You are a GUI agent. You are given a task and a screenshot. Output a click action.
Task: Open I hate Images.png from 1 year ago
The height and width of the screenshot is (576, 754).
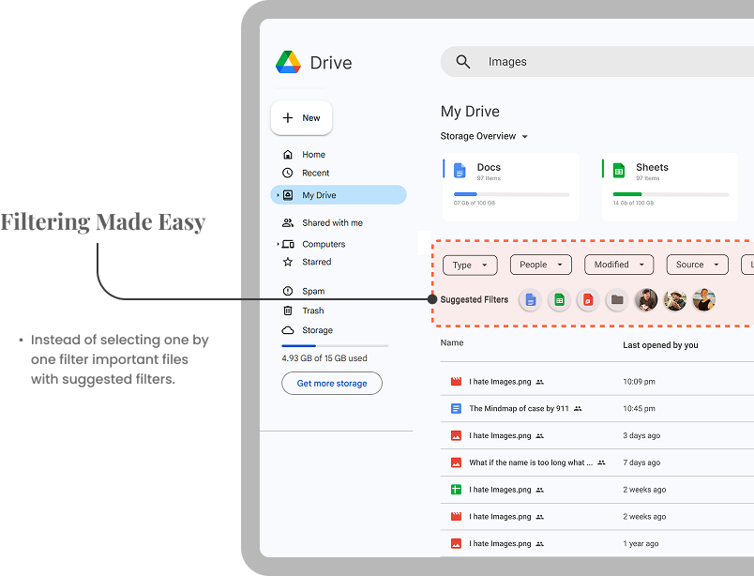(500, 544)
